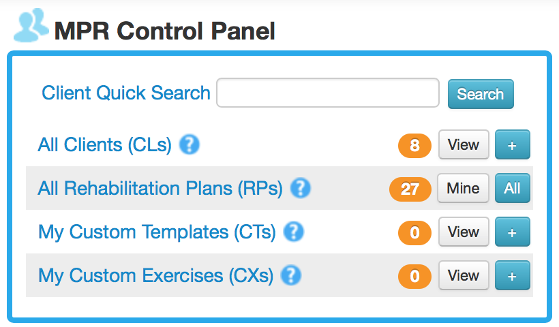The image size is (559, 327).
Task: View My Custom Templates
Action: (x=464, y=232)
